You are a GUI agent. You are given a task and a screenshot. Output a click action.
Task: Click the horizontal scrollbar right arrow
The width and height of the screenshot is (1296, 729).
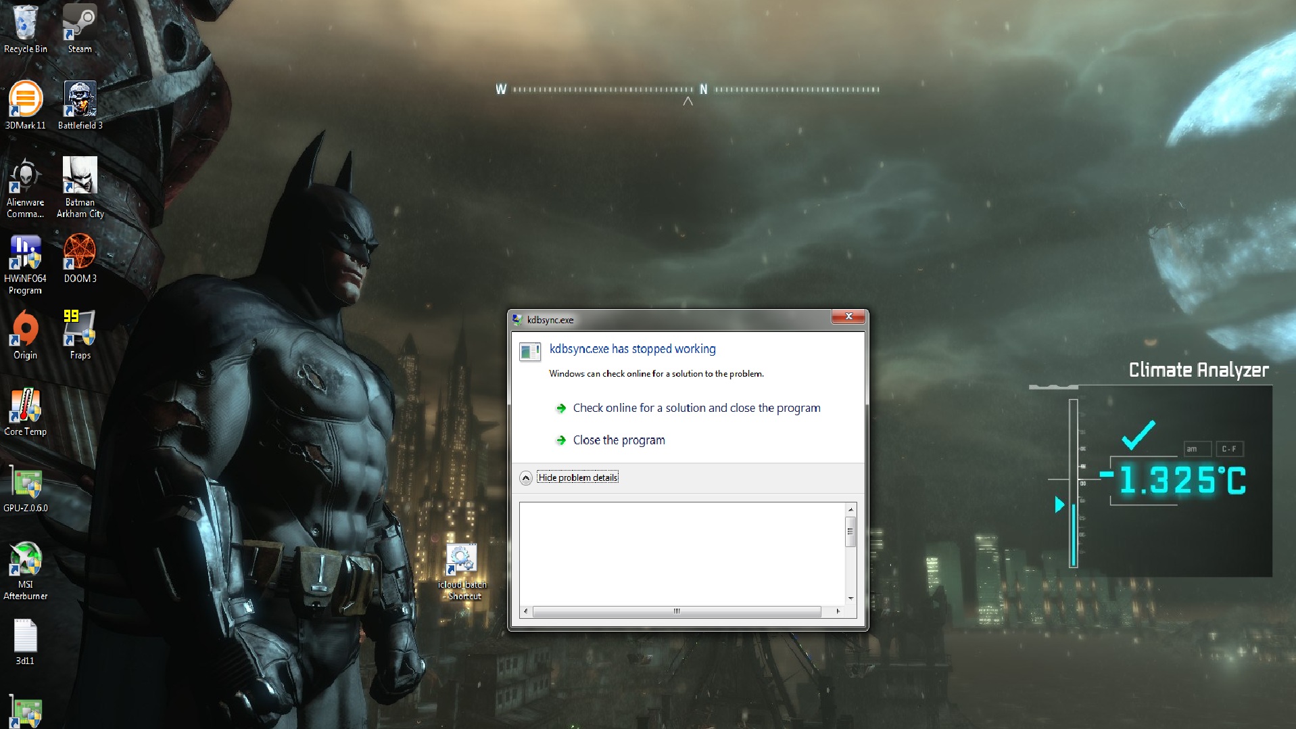pos(838,611)
